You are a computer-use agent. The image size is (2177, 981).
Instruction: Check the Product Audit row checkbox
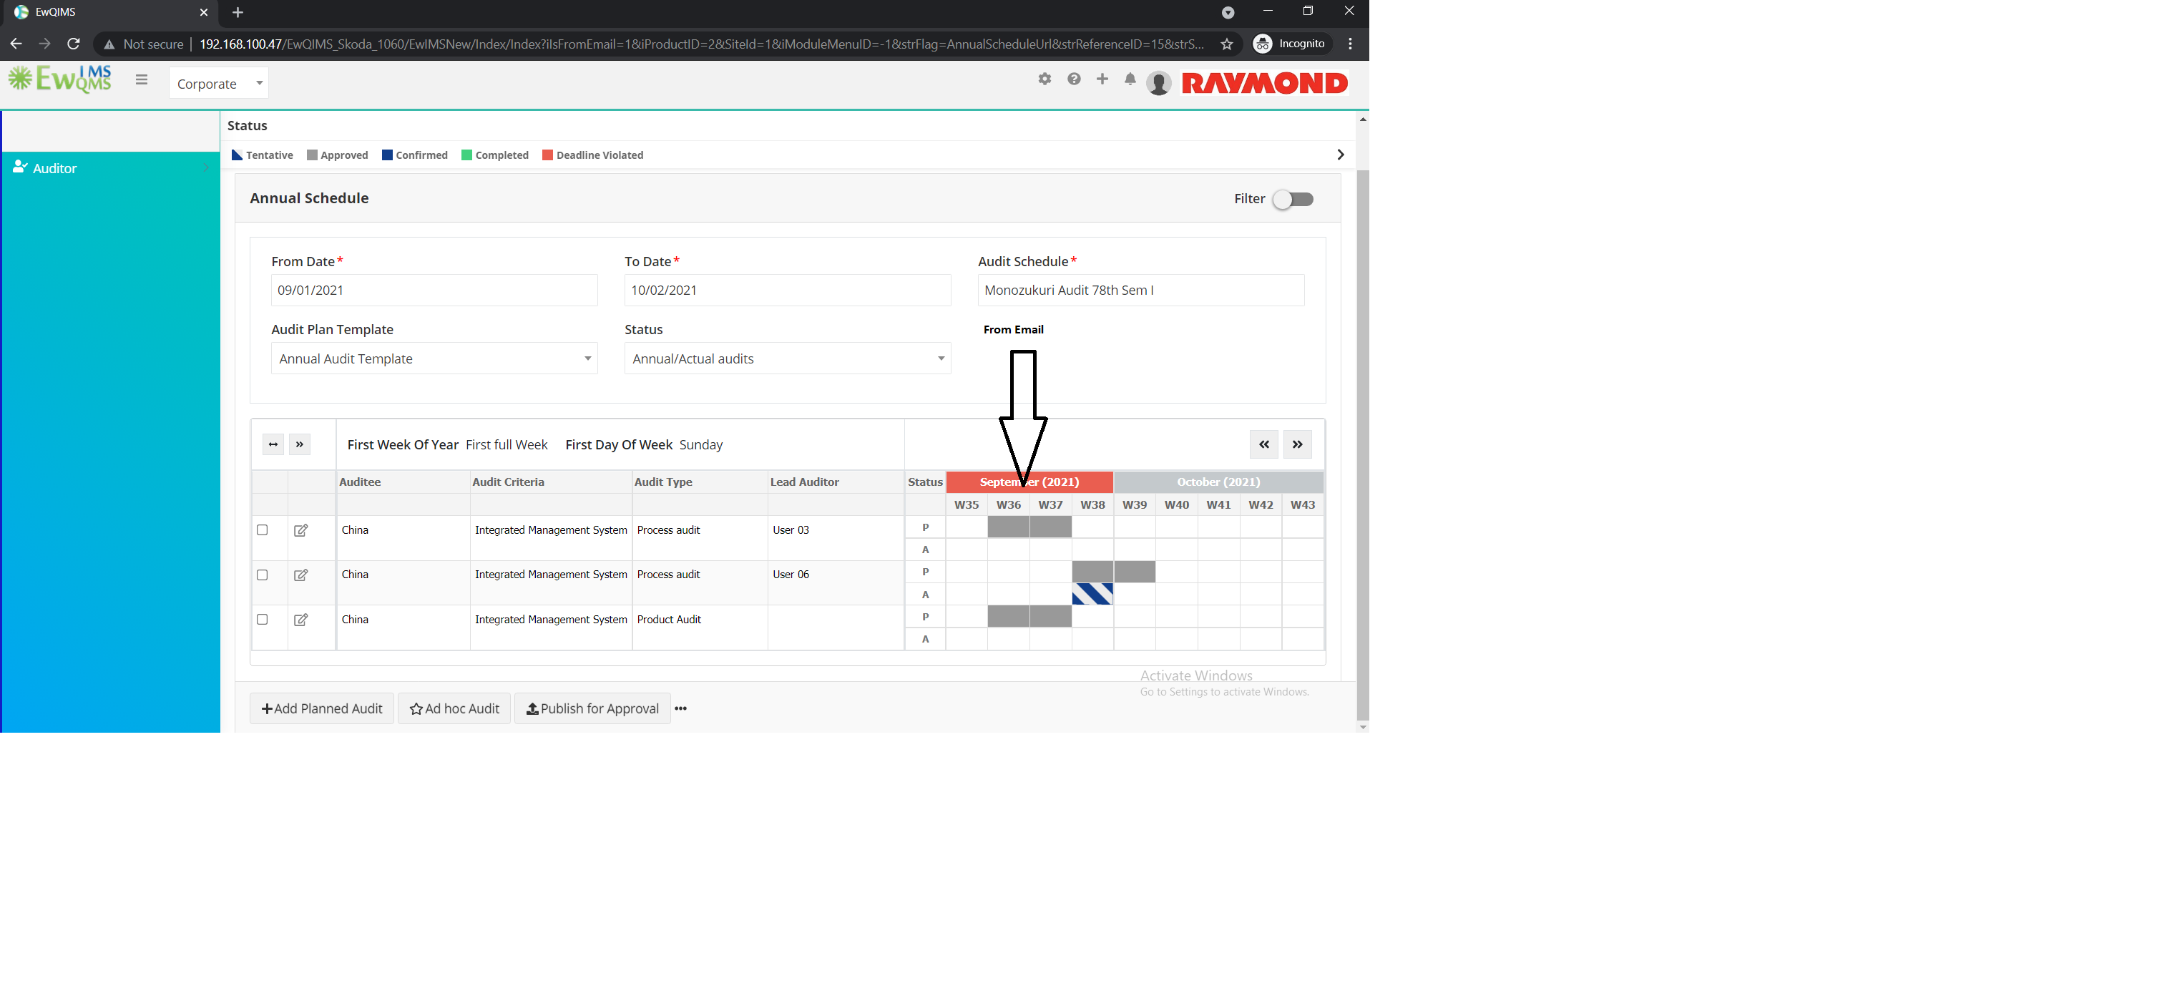pyautogui.click(x=262, y=620)
